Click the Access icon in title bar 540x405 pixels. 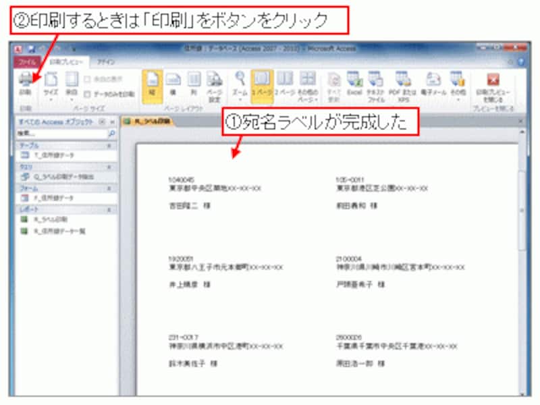[18, 49]
